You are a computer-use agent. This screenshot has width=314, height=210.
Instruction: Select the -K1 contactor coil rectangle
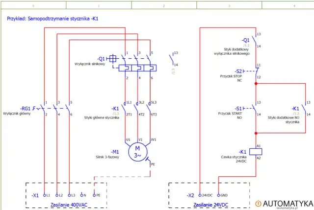point(255,151)
